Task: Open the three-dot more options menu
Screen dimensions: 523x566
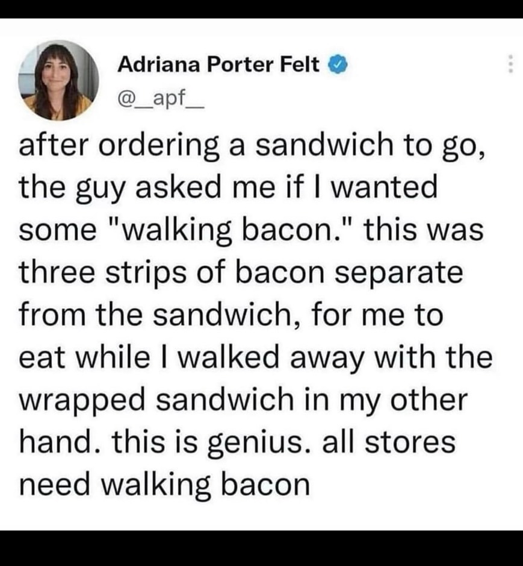Action: click(510, 64)
